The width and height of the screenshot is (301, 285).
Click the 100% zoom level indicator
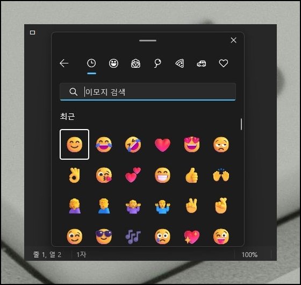click(x=249, y=255)
